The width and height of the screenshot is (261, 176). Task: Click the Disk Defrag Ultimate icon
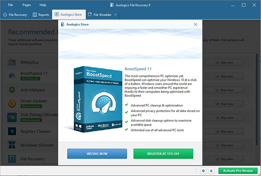tap(12, 117)
